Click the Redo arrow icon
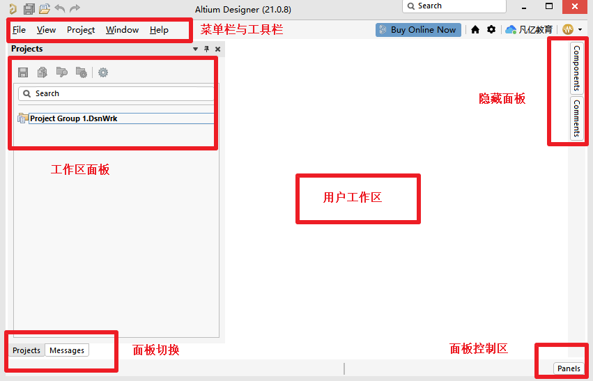 [75, 8]
